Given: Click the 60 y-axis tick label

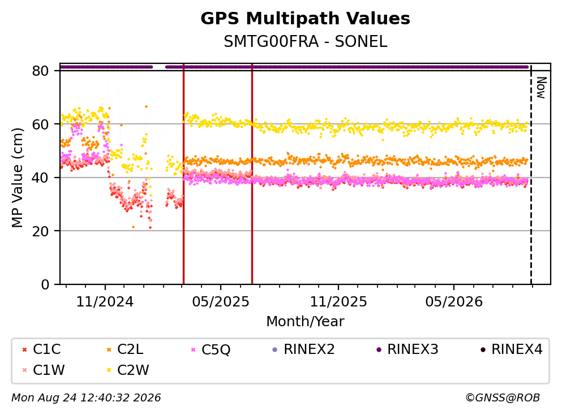Looking at the screenshot, I should point(40,124).
